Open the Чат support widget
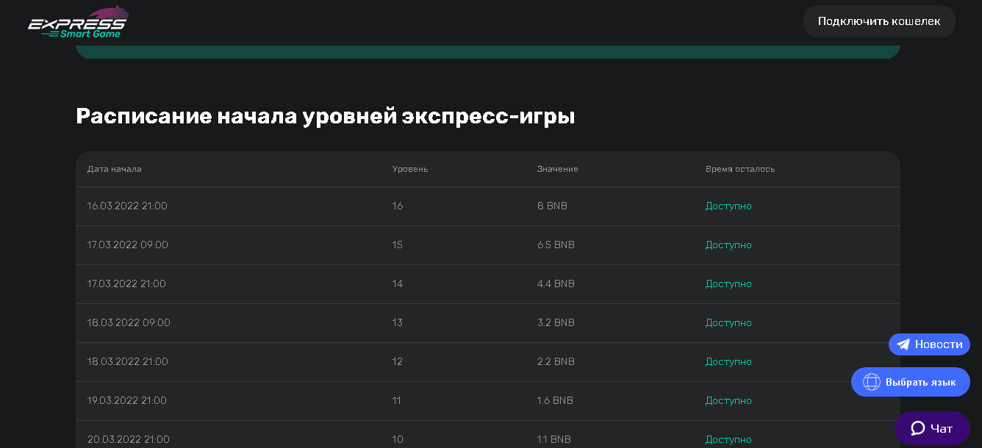This screenshot has width=982, height=448. pos(932,428)
